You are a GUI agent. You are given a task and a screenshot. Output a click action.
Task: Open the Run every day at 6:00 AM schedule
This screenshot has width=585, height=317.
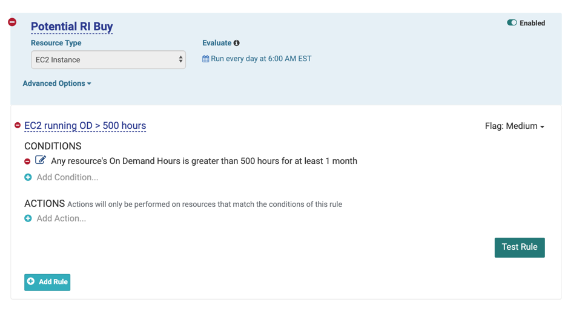[261, 59]
